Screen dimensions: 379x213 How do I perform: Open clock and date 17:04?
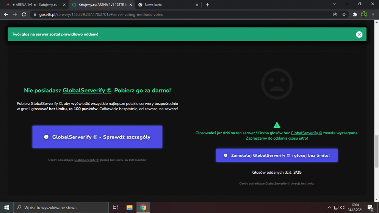click(x=355, y=207)
